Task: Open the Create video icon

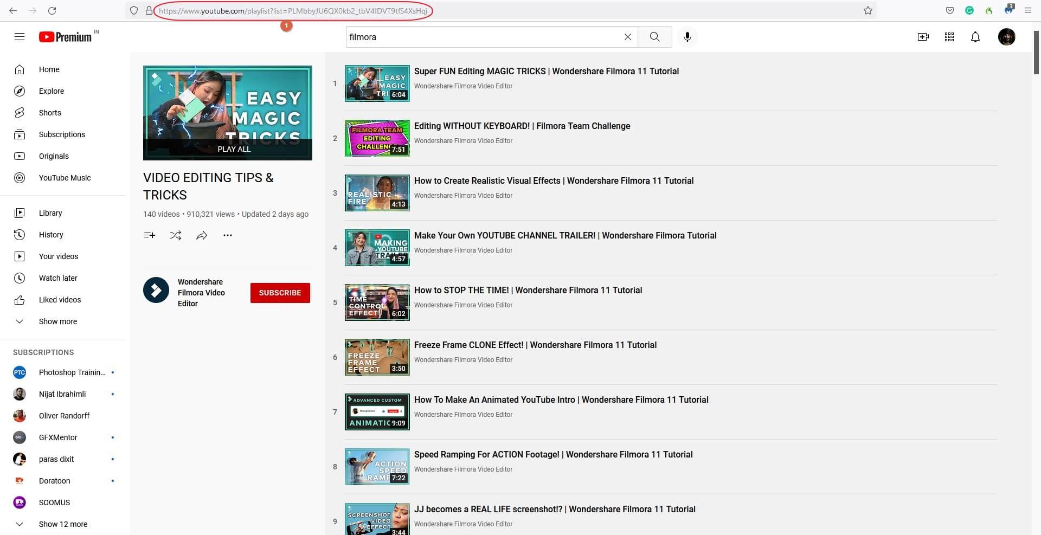Action: [x=923, y=37]
